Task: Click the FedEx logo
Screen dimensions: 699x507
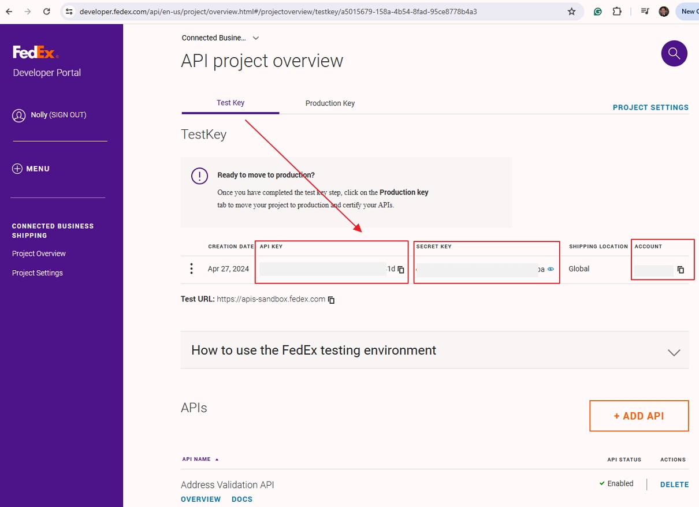Action: click(36, 52)
